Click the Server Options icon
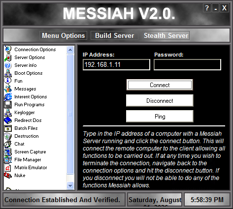 pyautogui.click(x=8, y=58)
